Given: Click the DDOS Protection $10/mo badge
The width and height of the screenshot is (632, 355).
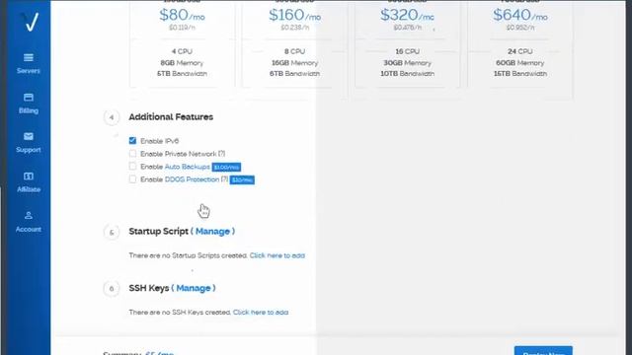Looking at the screenshot, I should [242, 179].
